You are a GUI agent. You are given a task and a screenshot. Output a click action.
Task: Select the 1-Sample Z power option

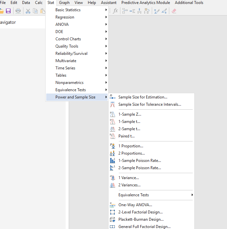coord(151,114)
